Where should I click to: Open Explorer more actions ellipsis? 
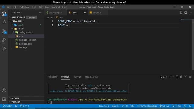coord(40,12)
